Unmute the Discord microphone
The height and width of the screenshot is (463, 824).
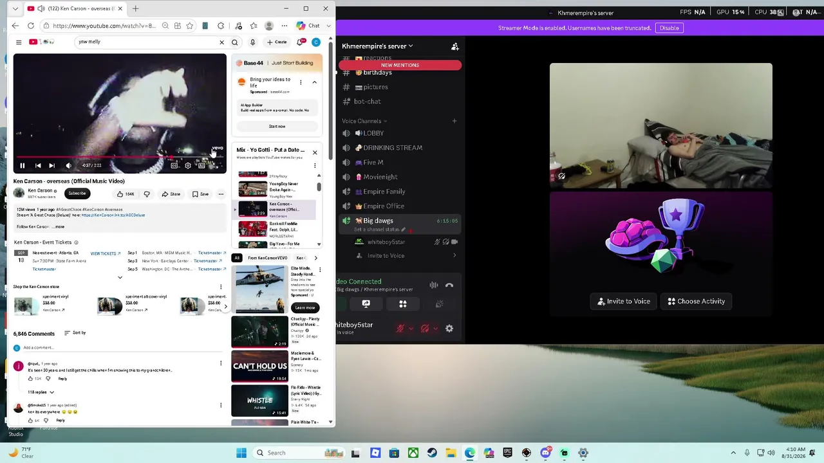[400, 329]
